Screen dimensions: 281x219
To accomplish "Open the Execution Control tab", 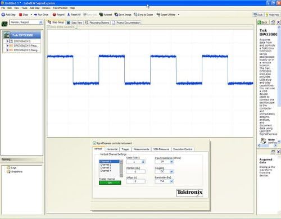I will tap(183, 149).
